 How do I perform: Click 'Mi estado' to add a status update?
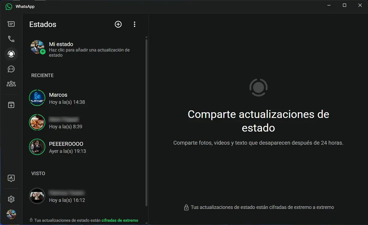61,44
